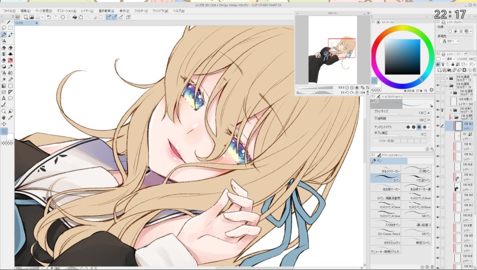477x270 pixels.
Task: Select the active Pen tool in toolbox
Action: tap(4, 35)
